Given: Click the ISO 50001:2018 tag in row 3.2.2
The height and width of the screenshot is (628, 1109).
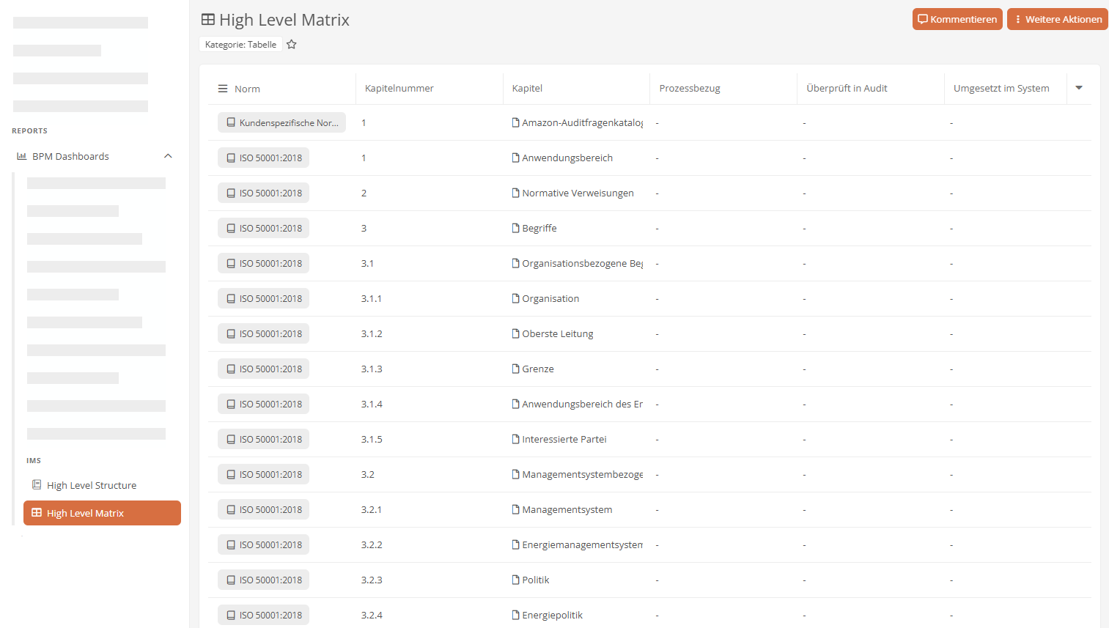Looking at the screenshot, I should tap(263, 544).
